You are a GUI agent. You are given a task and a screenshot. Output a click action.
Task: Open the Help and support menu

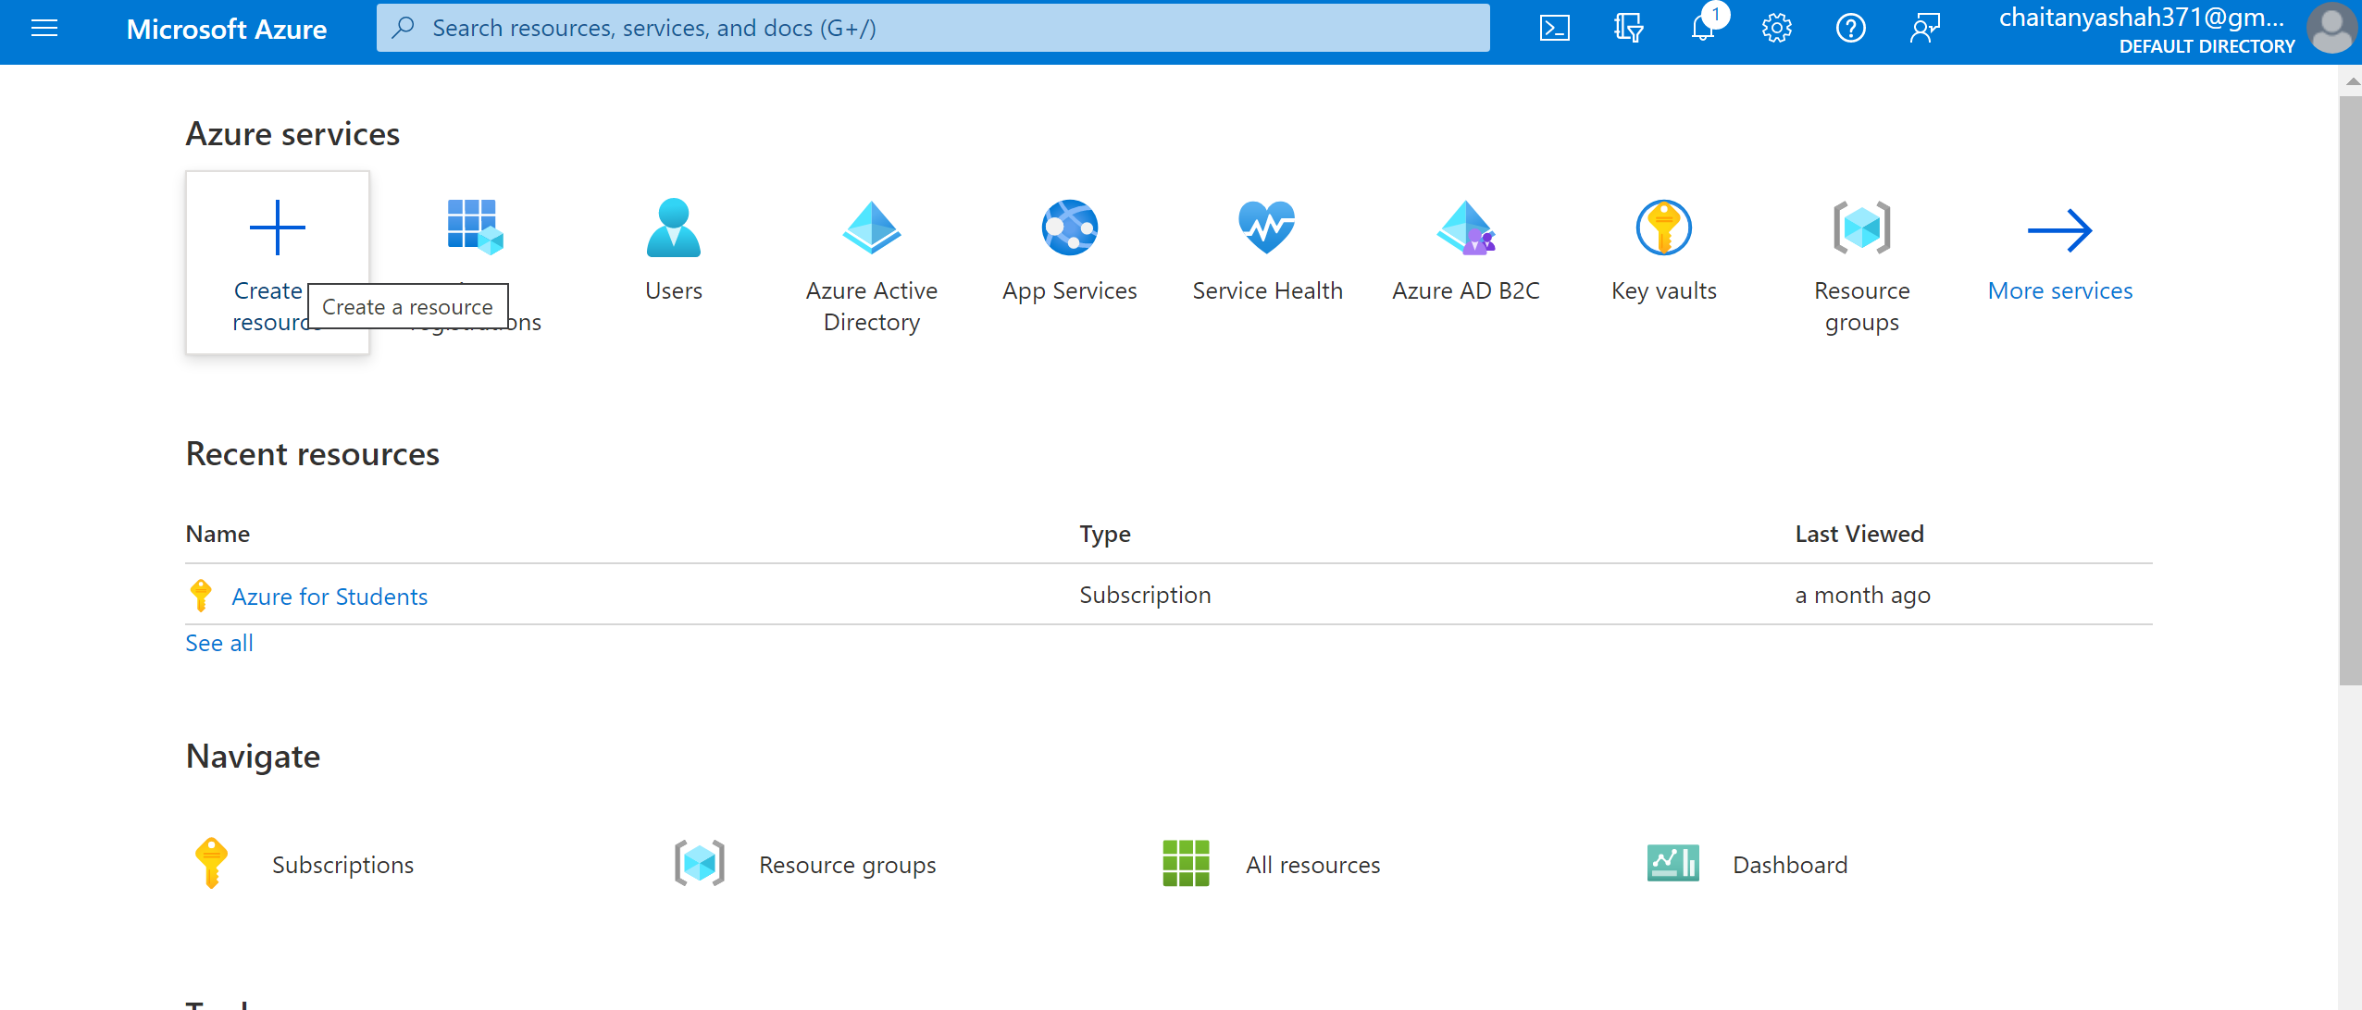click(x=1851, y=28)
